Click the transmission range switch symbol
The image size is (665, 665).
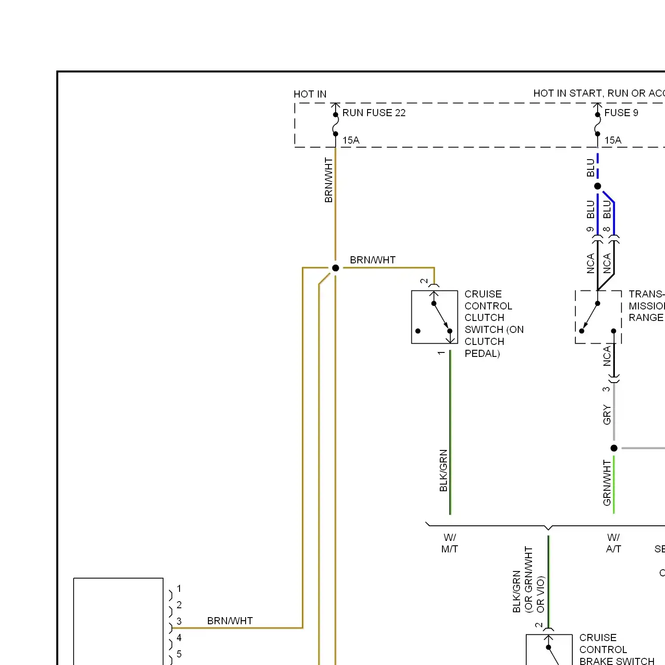coord(598,317)
